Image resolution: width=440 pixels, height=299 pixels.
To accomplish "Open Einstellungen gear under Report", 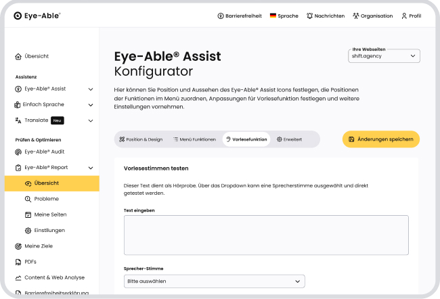I will tap(28, 230).
